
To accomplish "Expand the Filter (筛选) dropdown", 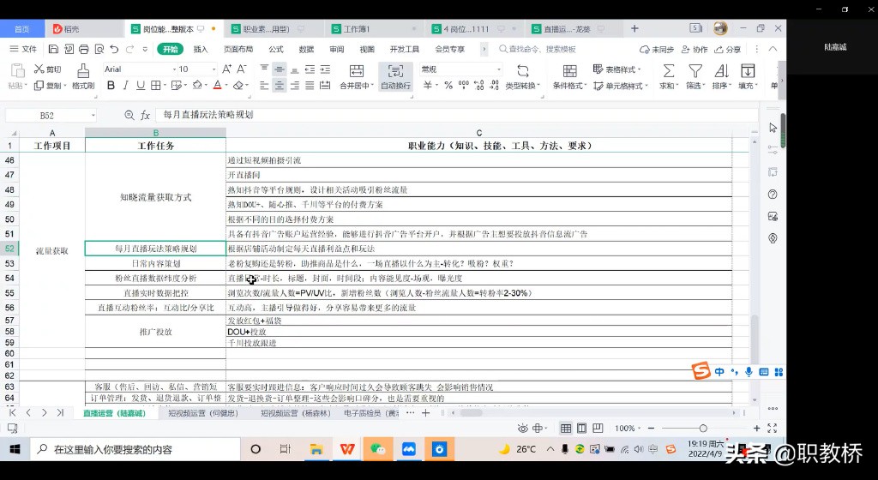I will [x=702, y=87].
